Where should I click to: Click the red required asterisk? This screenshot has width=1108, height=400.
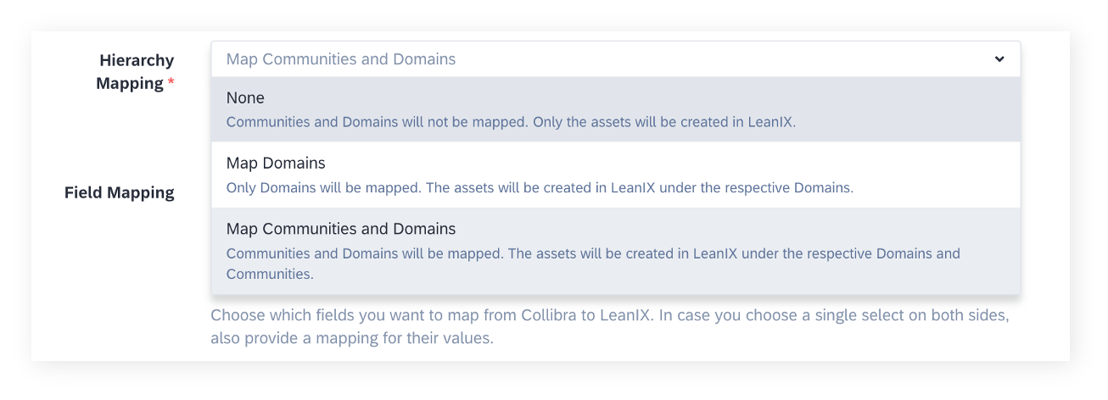pyautogui.click(x=171, y=81)
